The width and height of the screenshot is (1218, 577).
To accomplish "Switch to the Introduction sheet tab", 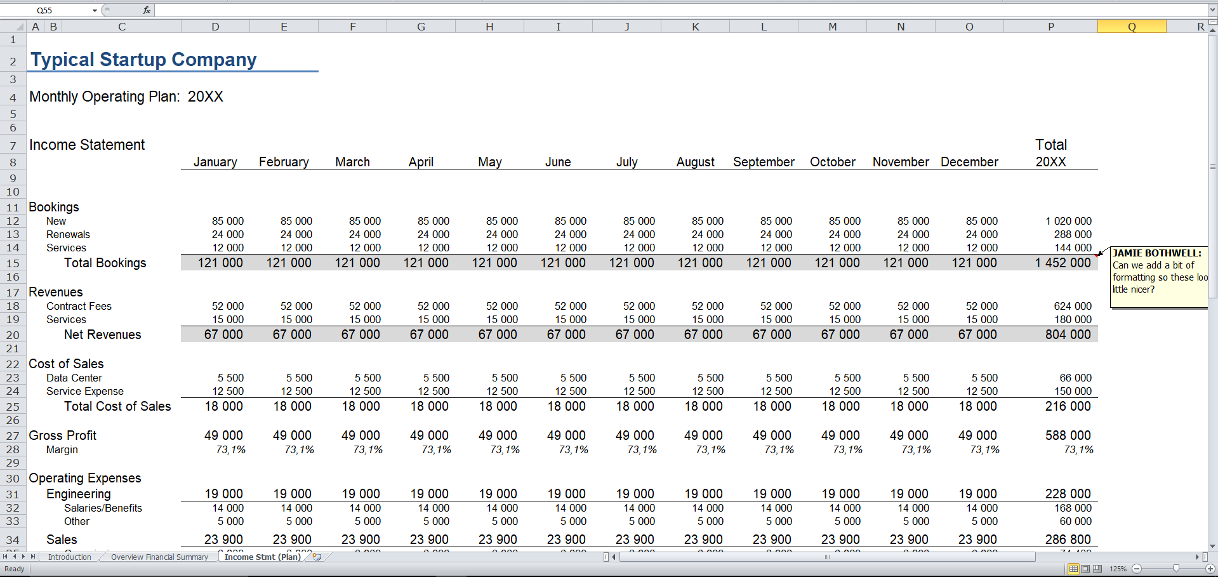I will [69, 557].
